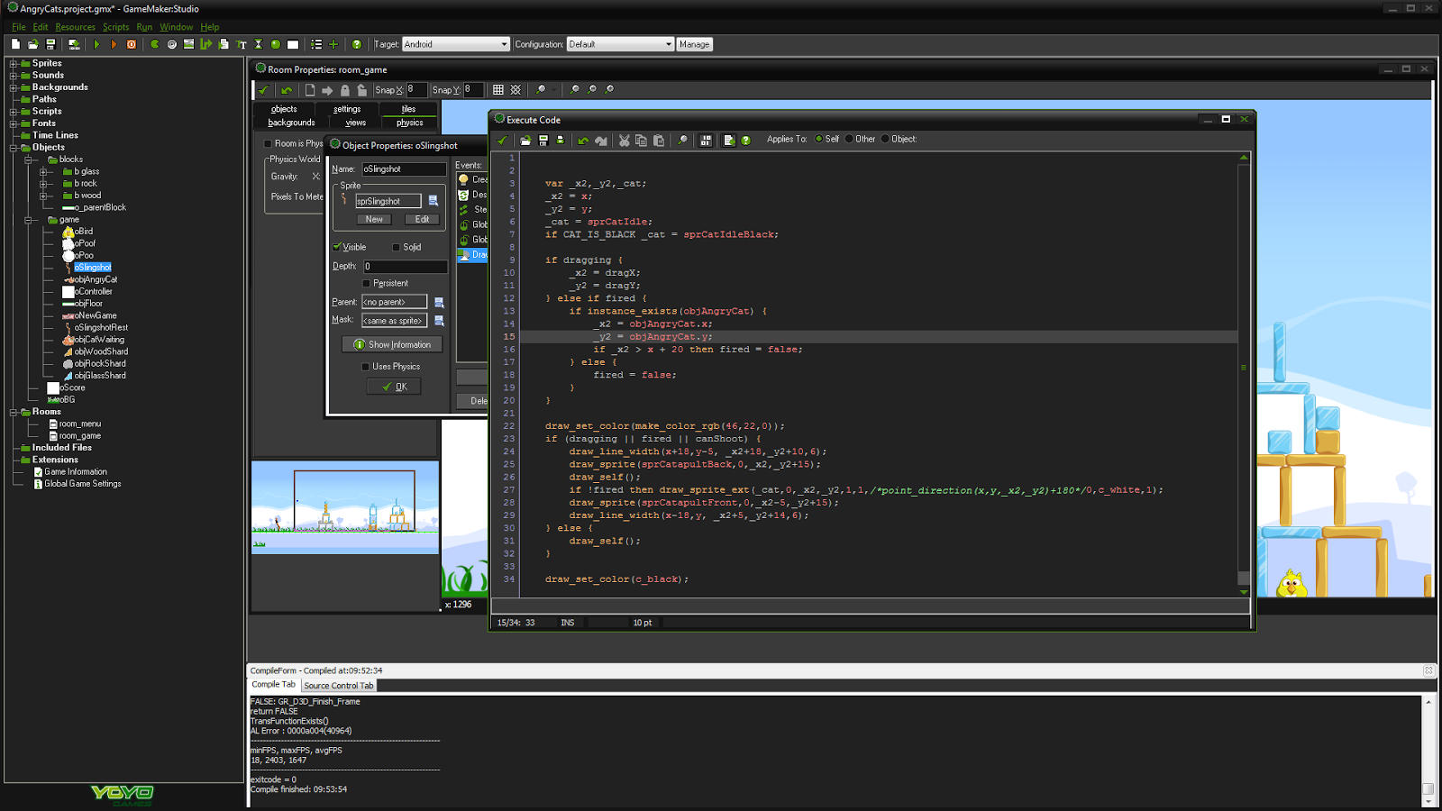Expand the Sprites folder in the resource tree
Viewport: 1442px width, 811px height.
(13, 63)
